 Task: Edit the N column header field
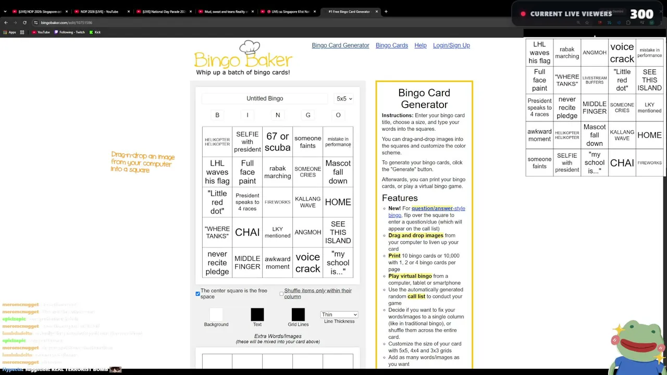tap(278, 115)
